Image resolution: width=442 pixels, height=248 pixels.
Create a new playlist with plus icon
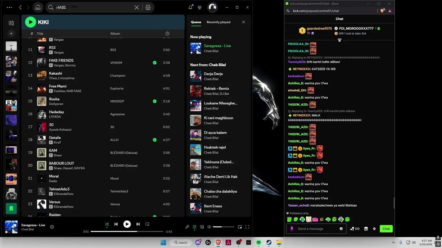coord(11,33)
